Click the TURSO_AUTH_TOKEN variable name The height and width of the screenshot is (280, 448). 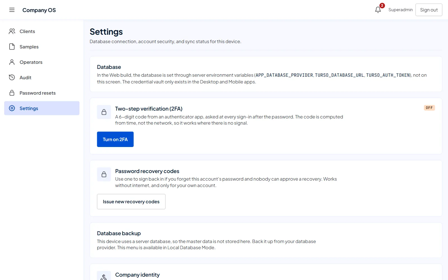[x=388, y=75]
